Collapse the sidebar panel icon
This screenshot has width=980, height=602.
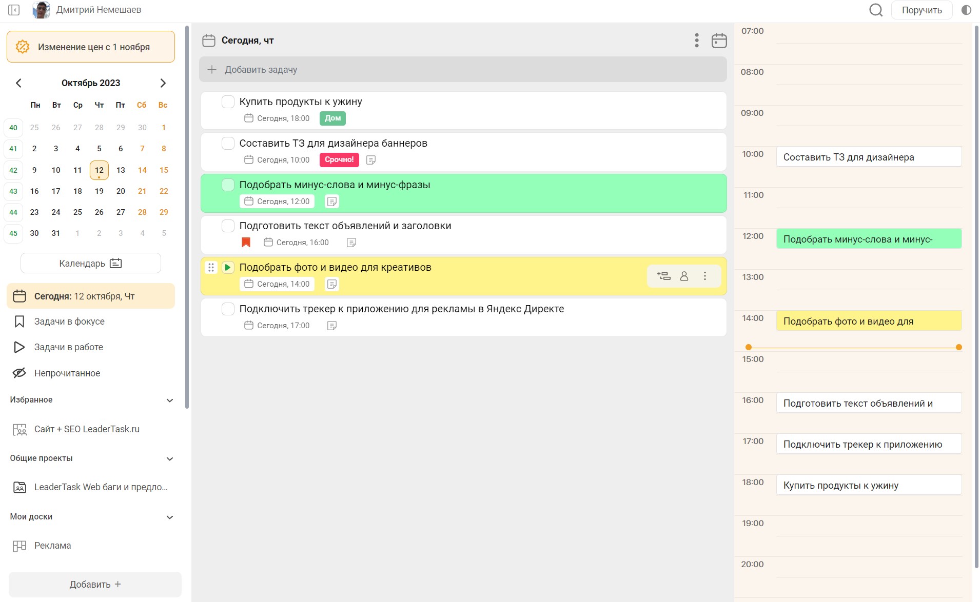(x=14, y=10)
